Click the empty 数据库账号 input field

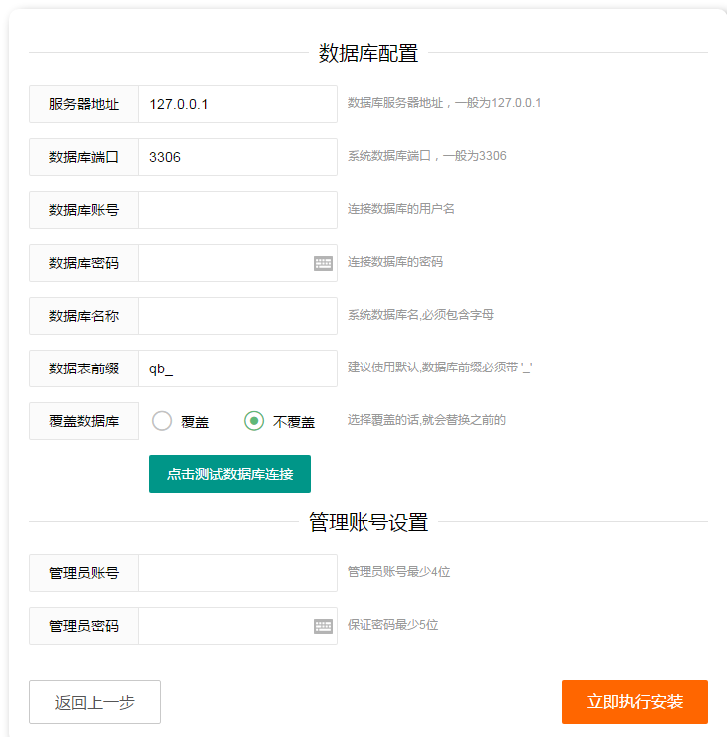point(238,210)
